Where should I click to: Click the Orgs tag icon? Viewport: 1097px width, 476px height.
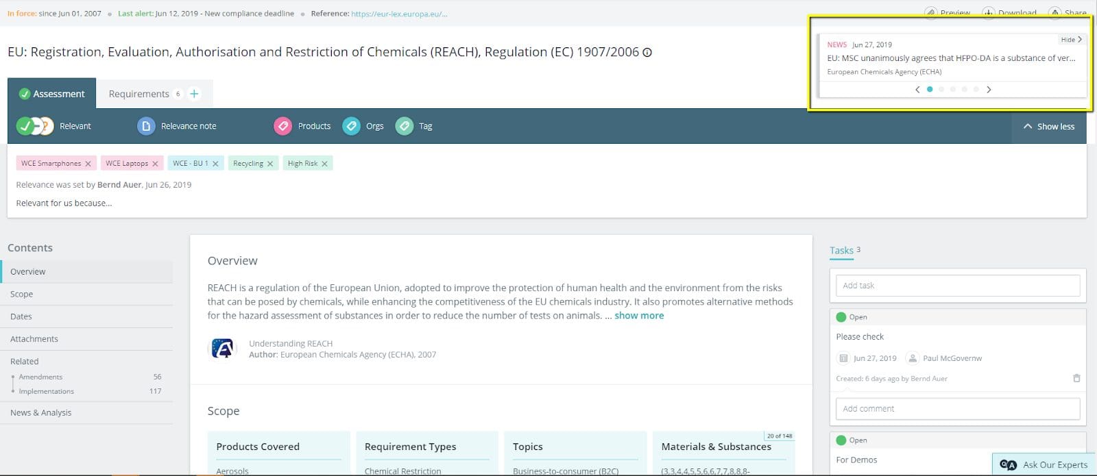click(351, 126)
